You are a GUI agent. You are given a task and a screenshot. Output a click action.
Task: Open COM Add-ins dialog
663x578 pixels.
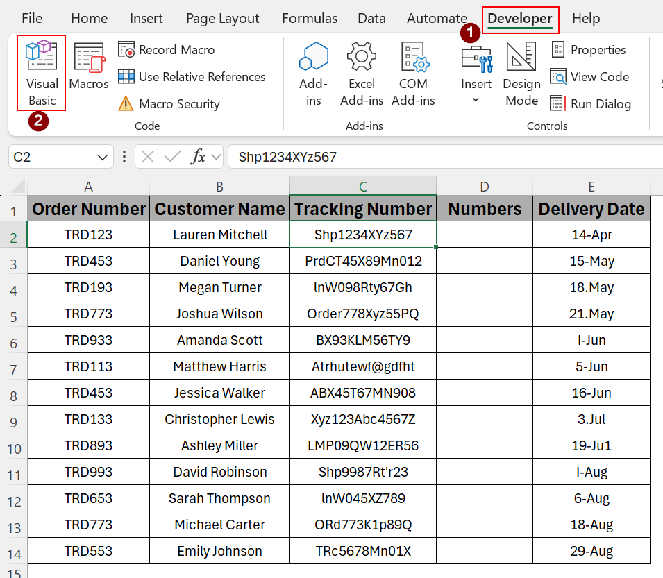coord(413,72)
